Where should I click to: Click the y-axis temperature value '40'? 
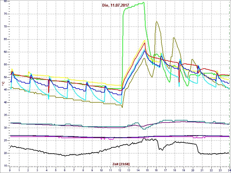tap(5, 103)
